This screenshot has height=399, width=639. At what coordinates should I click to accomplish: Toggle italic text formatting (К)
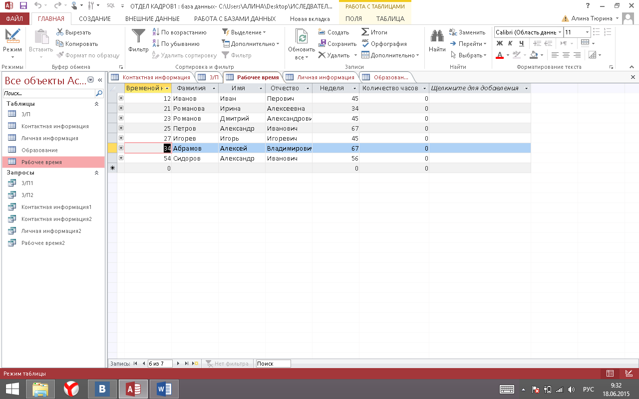(511, 43)
